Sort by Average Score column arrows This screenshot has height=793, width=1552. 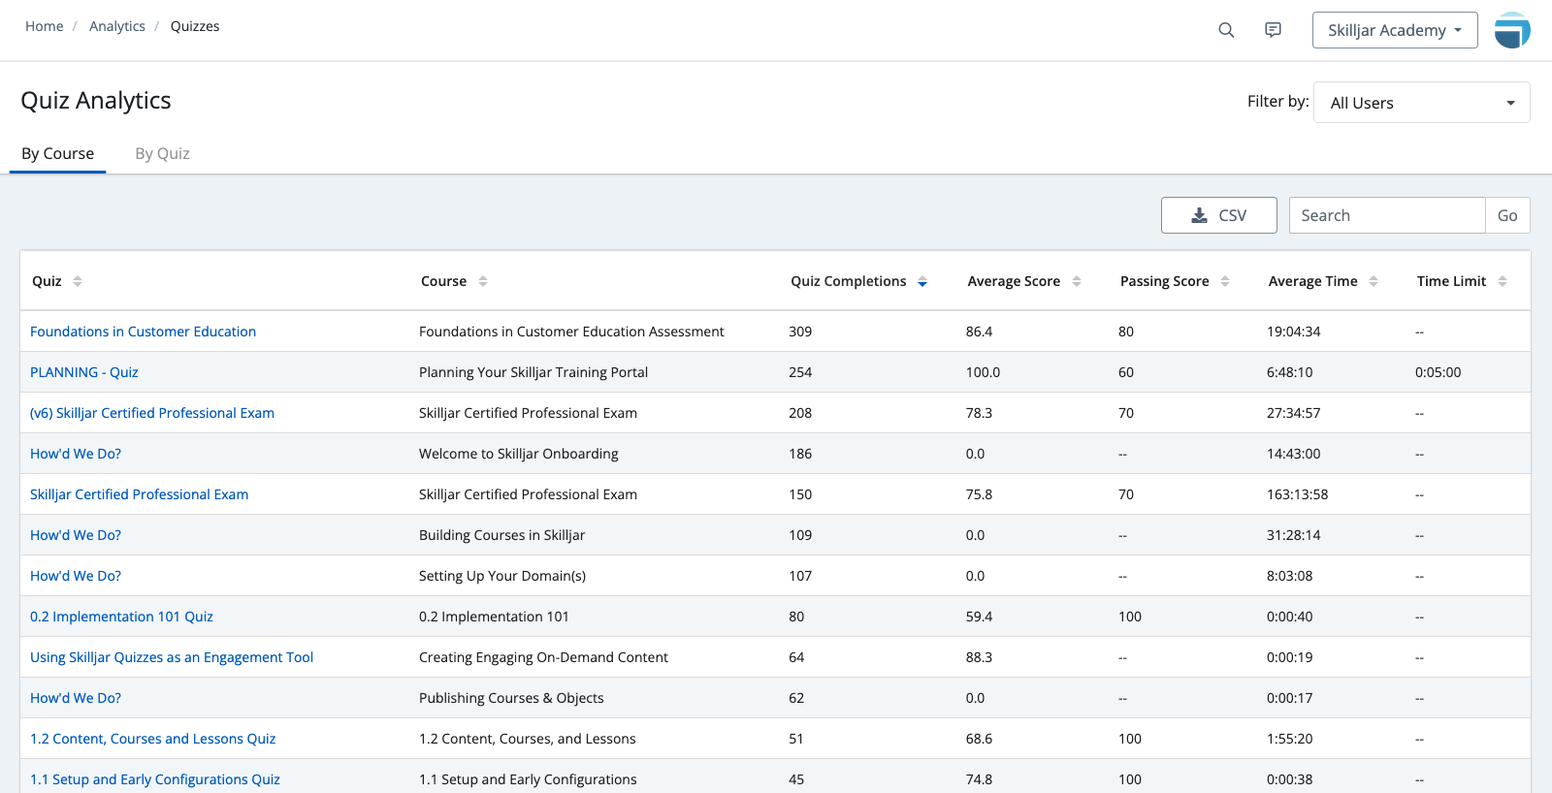tap(1077, 281)
